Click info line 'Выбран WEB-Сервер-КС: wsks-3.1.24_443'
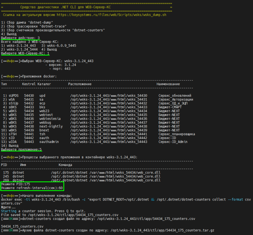The width and height of the screenshot is (253, 235). [47, 61]
